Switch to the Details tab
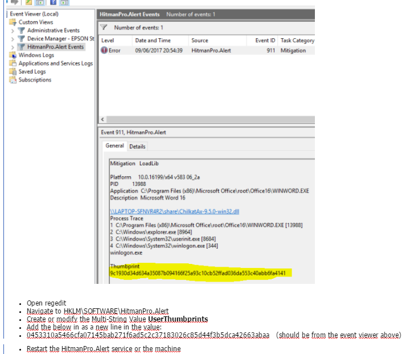 137,147
